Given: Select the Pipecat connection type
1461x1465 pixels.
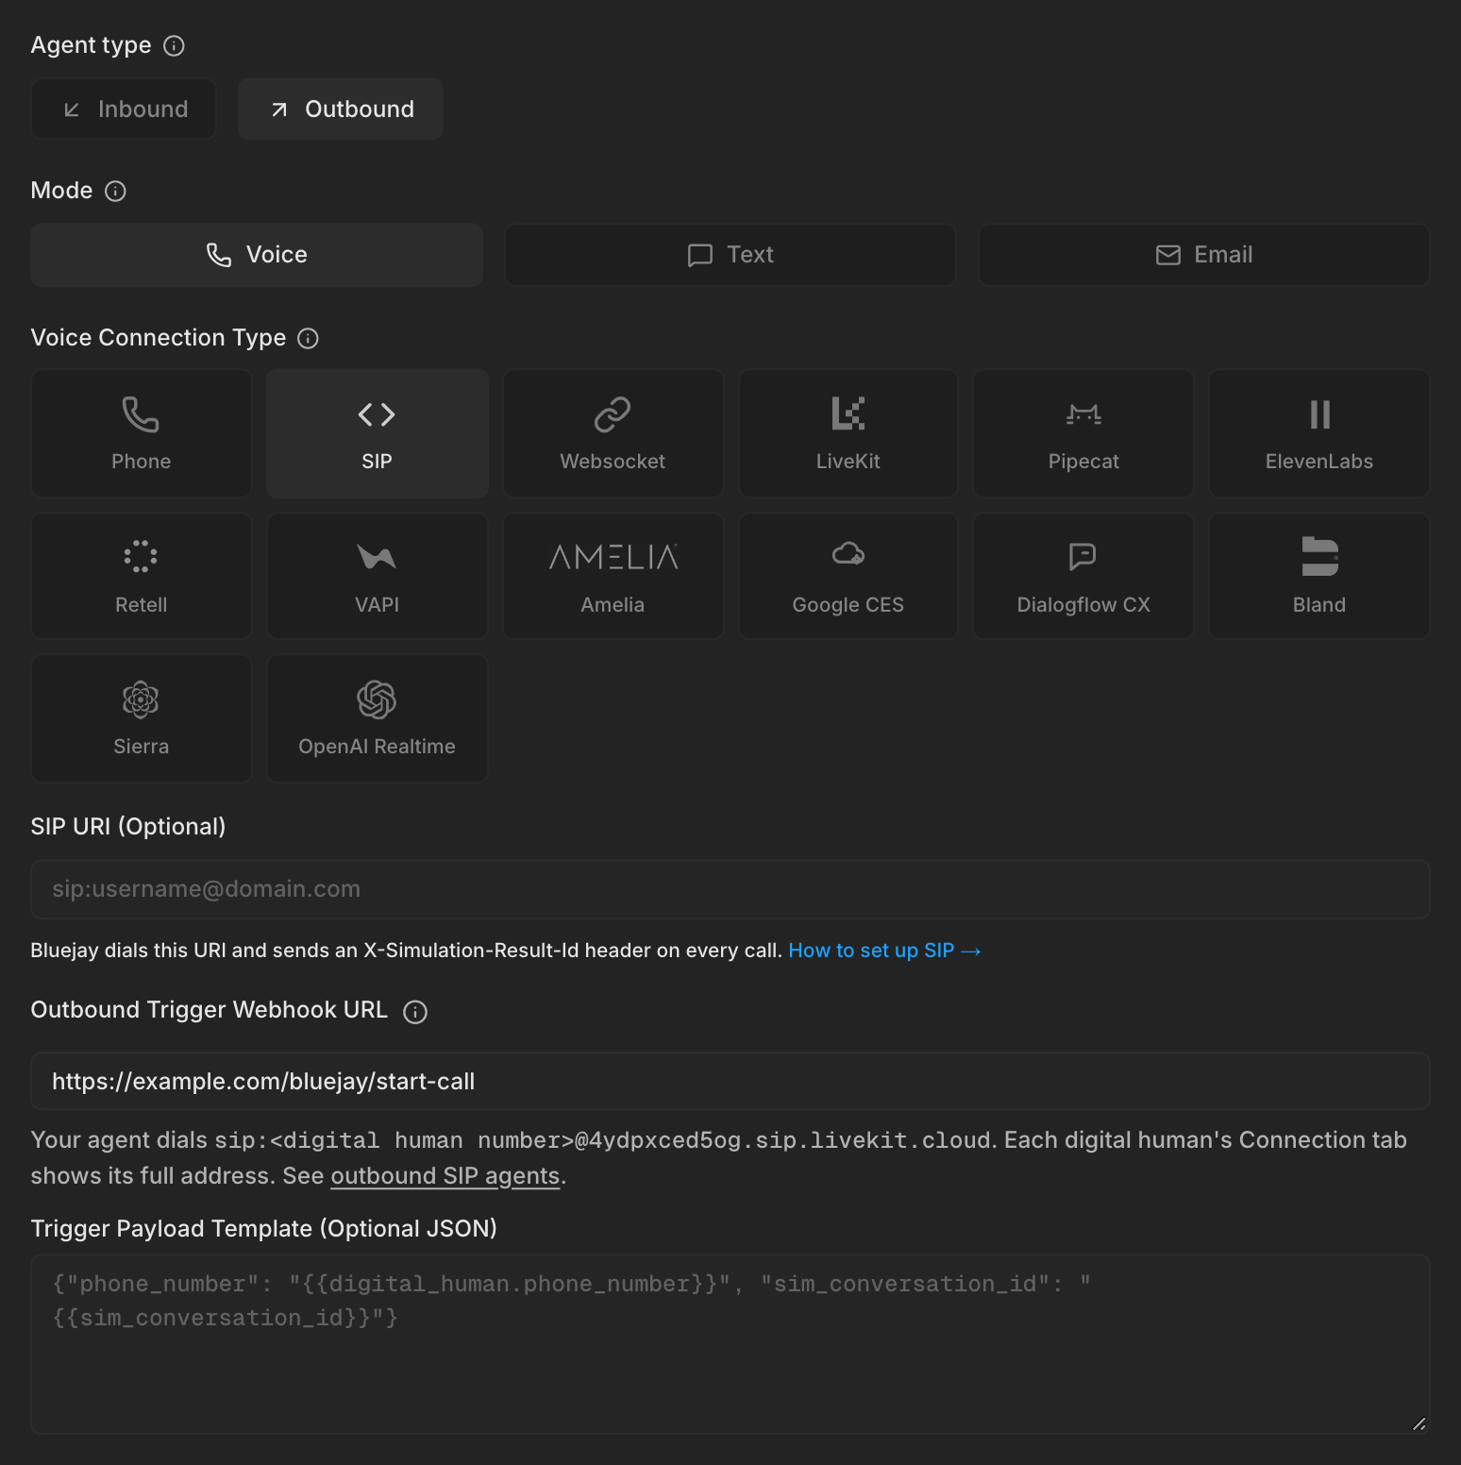Looking at the screenshot, I should (x=1083, y=433).
